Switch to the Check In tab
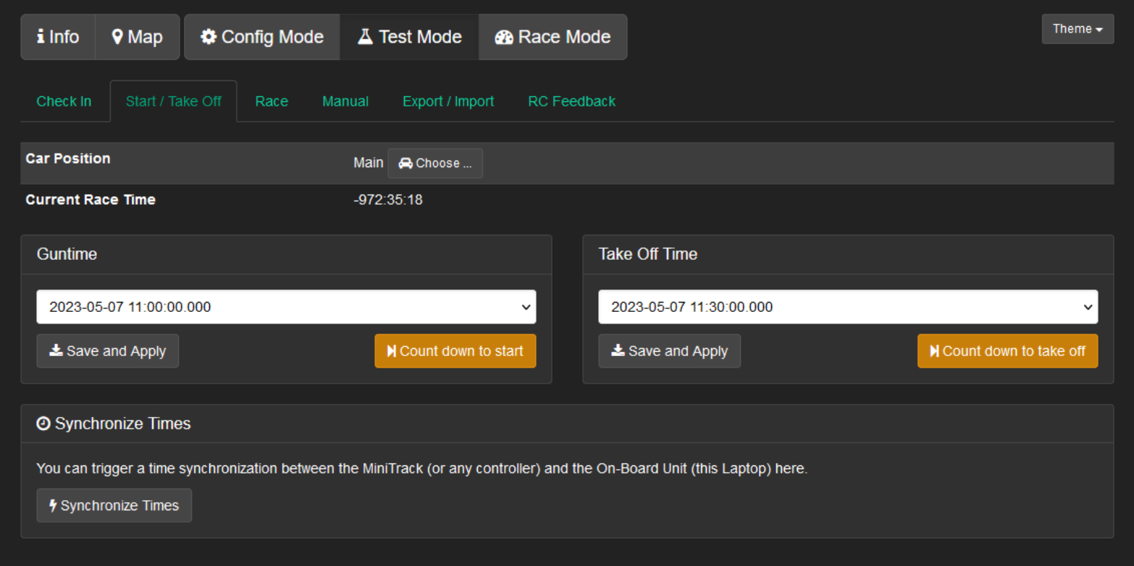Image resolution: width=1134 pixels, height=566 pixels. (x=64, y=101)
